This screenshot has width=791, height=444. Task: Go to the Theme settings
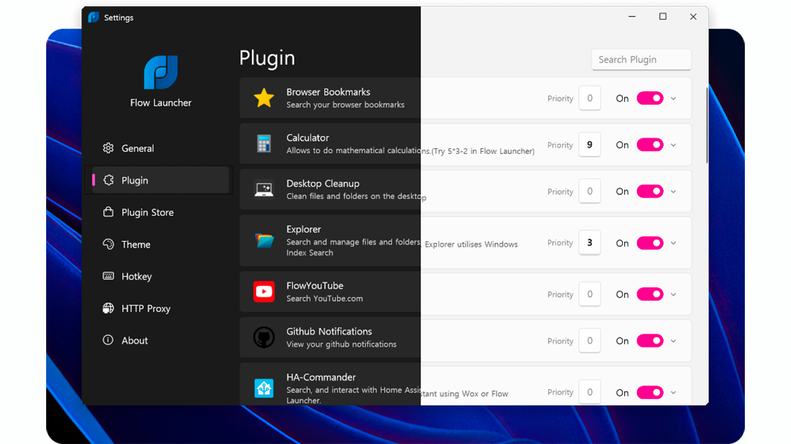click(x=160, y=245)
